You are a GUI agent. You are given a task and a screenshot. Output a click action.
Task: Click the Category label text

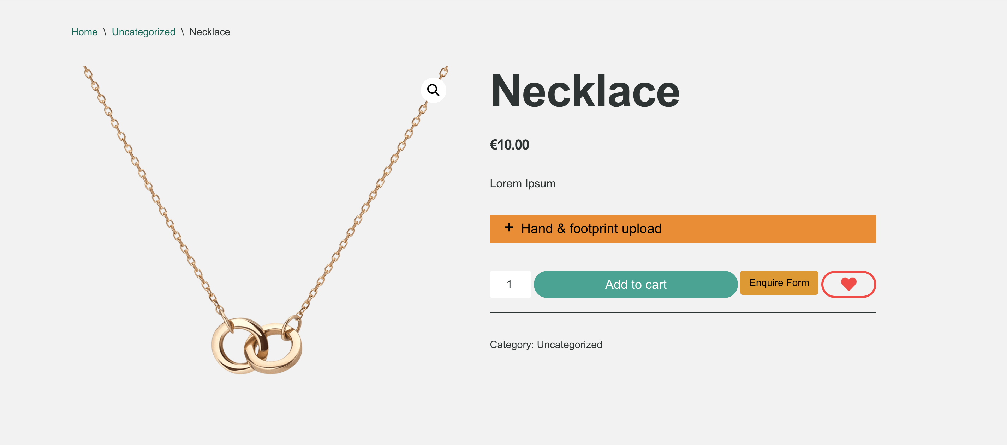[x=511, y=345]
